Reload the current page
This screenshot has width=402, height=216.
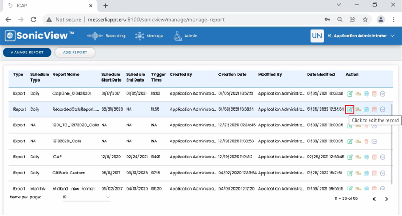[33, 20]
